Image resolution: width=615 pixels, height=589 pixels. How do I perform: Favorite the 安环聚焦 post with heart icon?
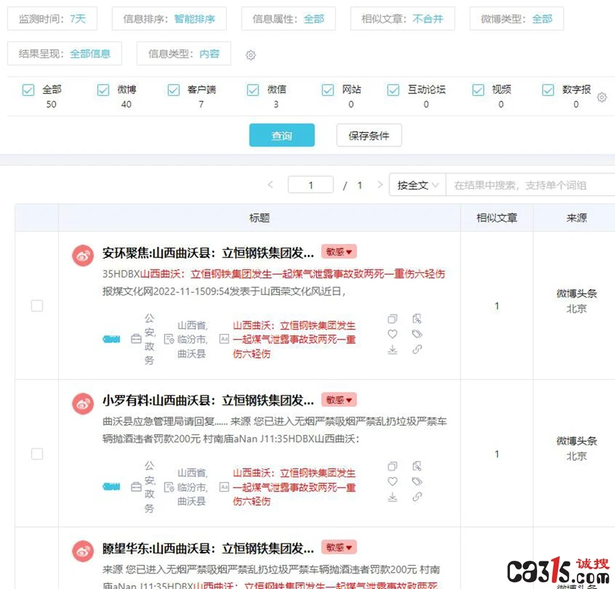pyautogui.click(x=392, y=334)
